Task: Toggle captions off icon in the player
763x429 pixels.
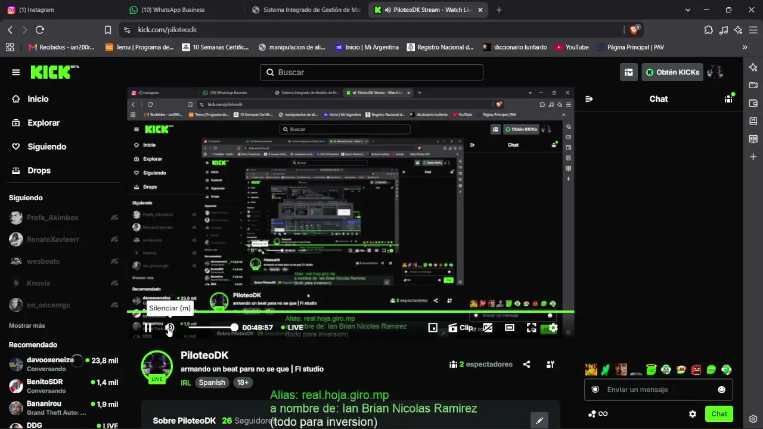Action: point(488,328)
